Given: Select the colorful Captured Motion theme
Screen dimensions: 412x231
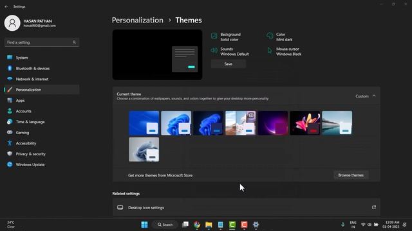Looking at the screenshot, I should (304, 123).
